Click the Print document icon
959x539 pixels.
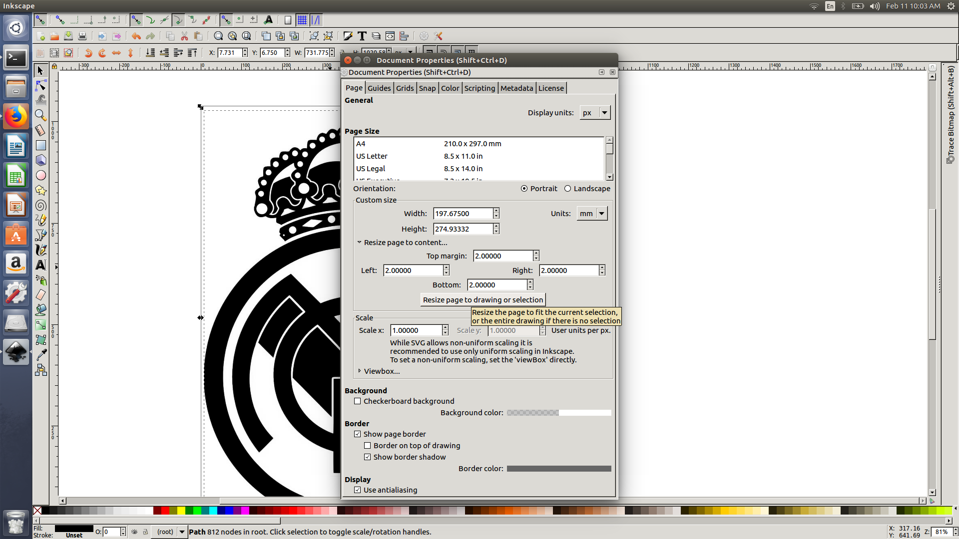pos(82,36)
